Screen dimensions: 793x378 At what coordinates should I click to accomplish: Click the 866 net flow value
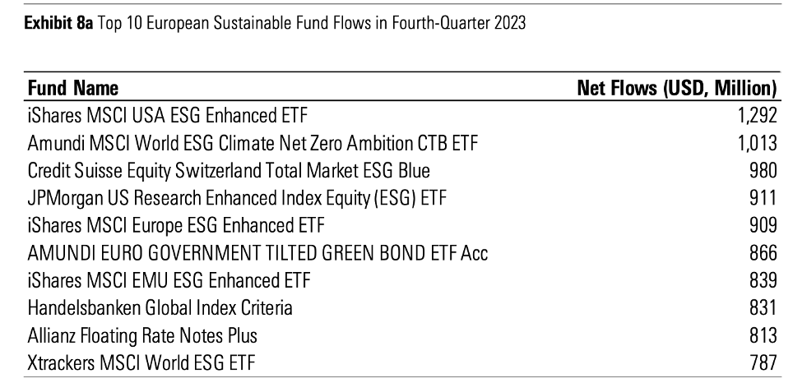pyautogui.click(x=763, y=252)
